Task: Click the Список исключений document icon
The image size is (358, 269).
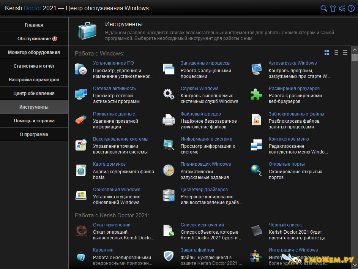Action: tap(169, 231)
